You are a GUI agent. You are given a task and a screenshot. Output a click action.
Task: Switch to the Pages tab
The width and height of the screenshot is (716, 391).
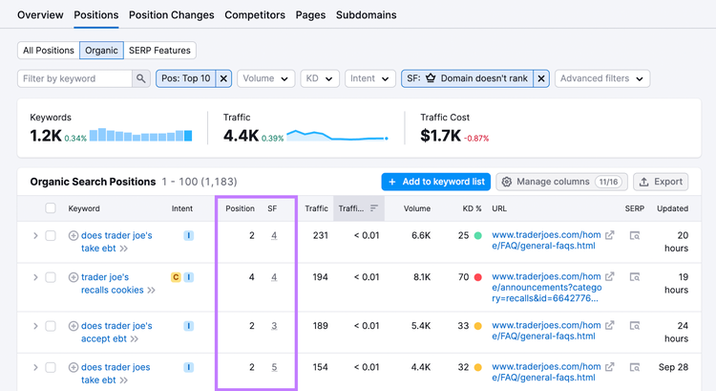point(310,15)
